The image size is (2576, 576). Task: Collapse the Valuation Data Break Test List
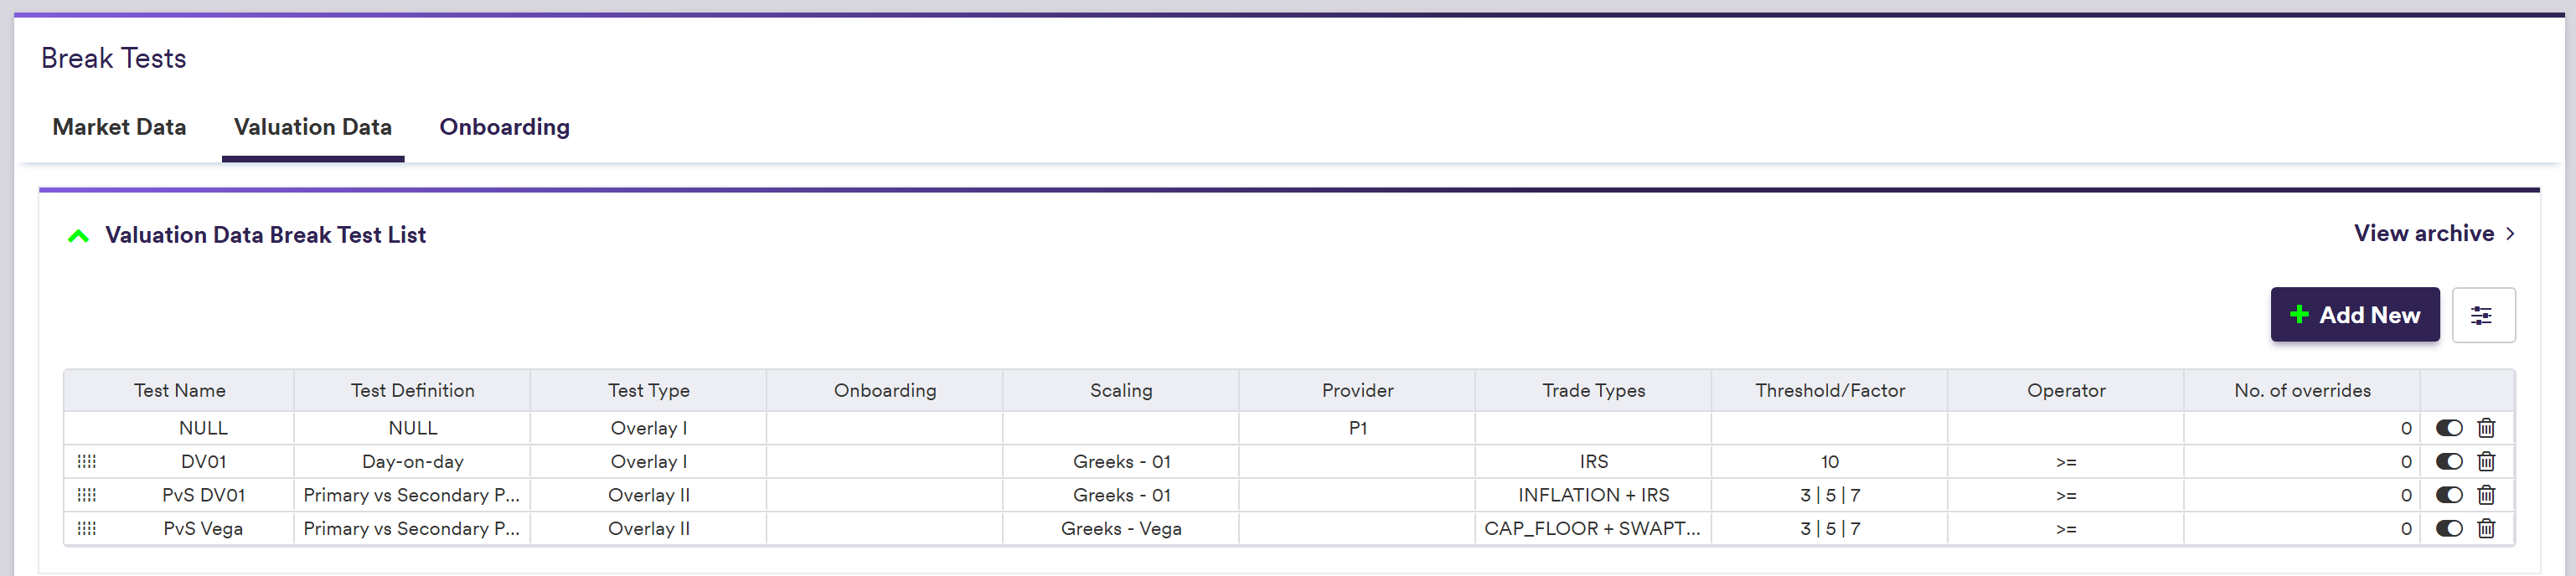tap(78, 236)
